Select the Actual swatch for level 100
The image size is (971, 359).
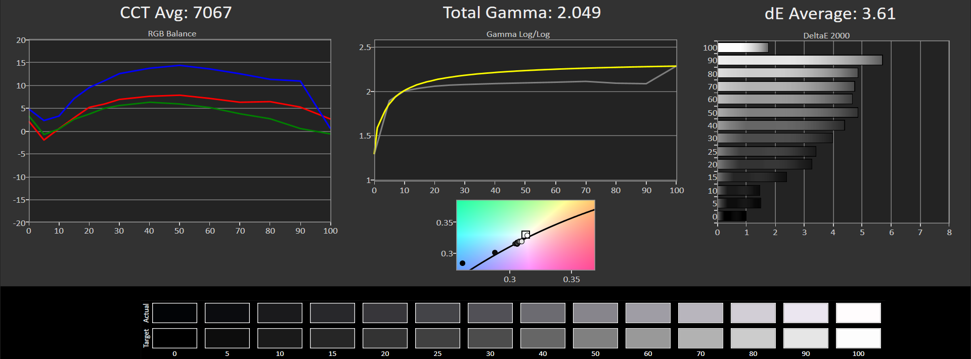[858, 313]
